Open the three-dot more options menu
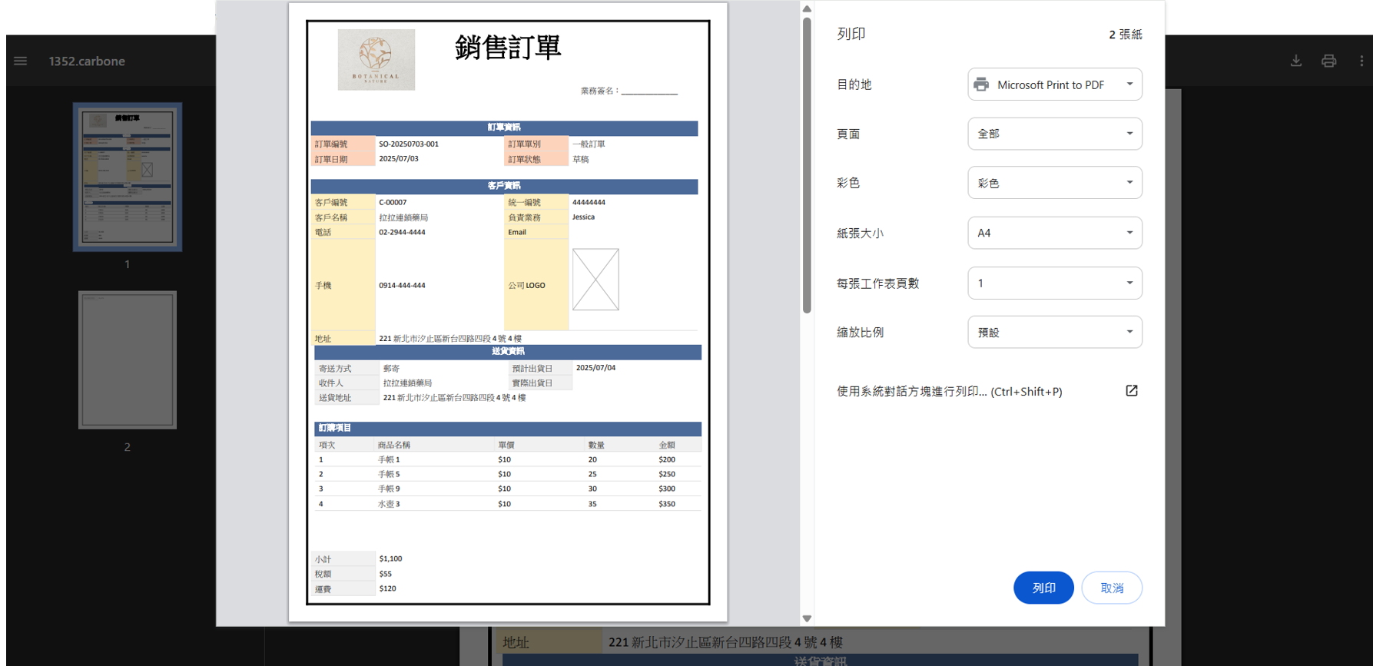The width and height of the screenshot is (1373, 666). pyautogui.click(x=1361, y=61)
